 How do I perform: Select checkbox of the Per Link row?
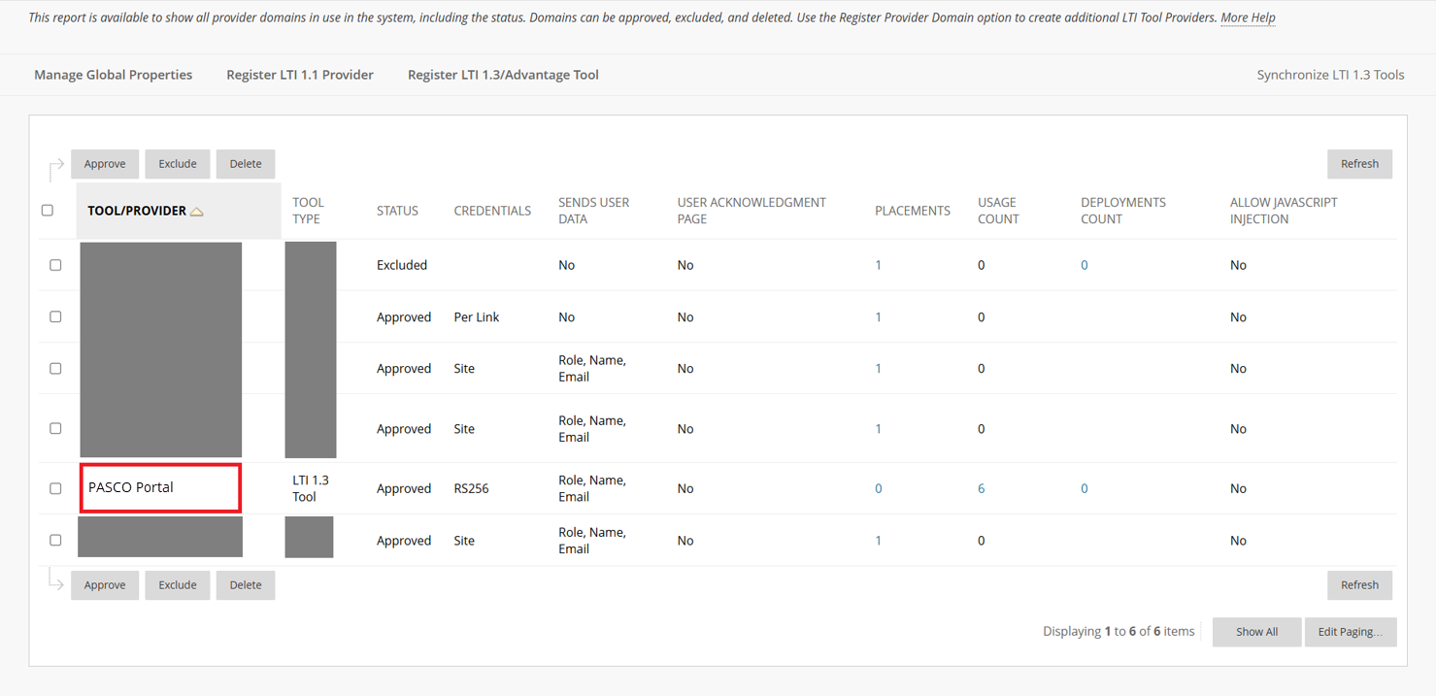point(55,316)
